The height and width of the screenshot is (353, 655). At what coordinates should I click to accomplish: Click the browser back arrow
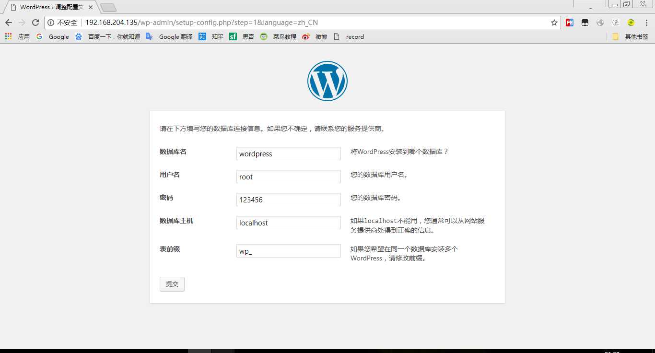pyautogui.click(x=8, y=23)
